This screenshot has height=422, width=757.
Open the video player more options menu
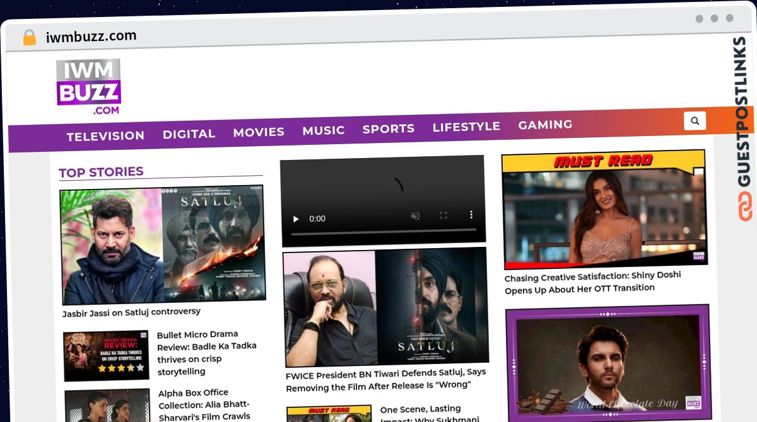coord(471,215)
